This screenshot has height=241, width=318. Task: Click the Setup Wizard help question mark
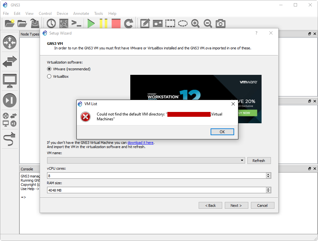[x=256, y=33]
